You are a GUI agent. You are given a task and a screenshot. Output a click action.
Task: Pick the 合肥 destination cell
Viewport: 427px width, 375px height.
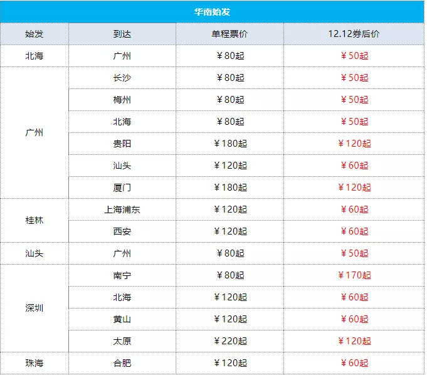tap(122, 363)
